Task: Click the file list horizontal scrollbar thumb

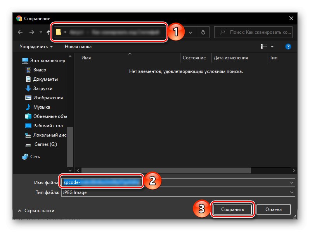Action: tap(166, 170)
